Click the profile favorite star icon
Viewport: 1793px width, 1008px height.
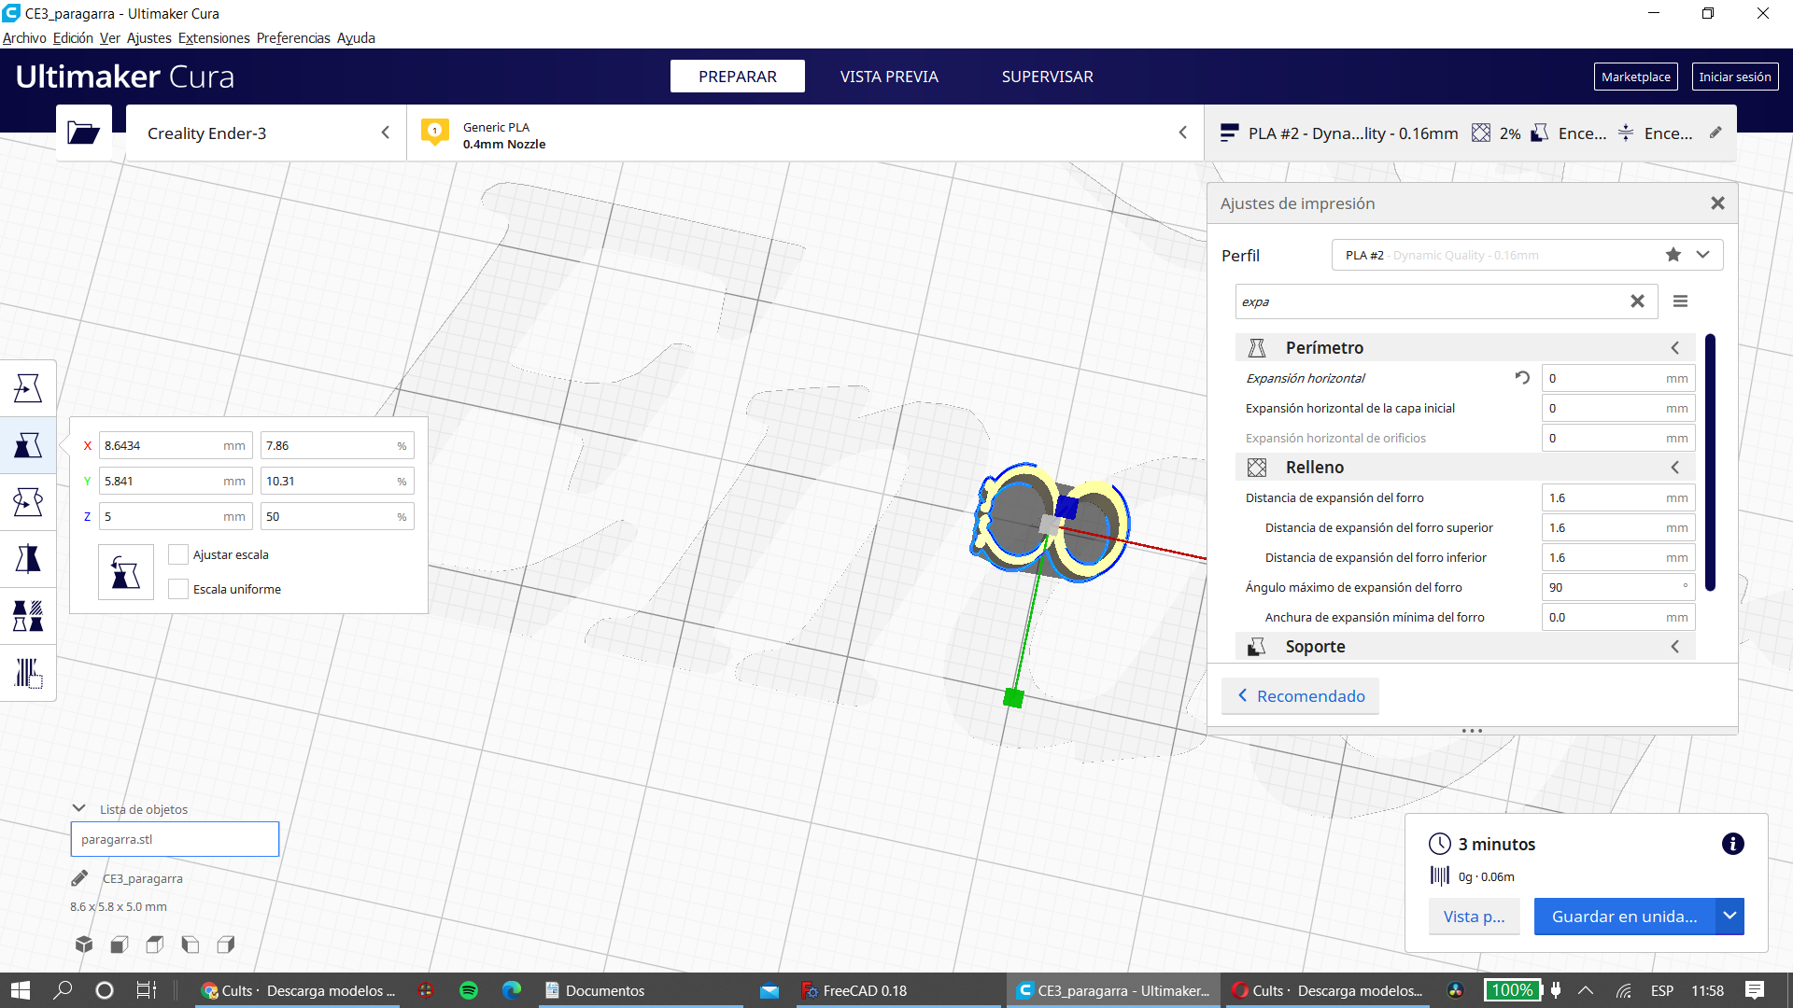pos(1673,255)
